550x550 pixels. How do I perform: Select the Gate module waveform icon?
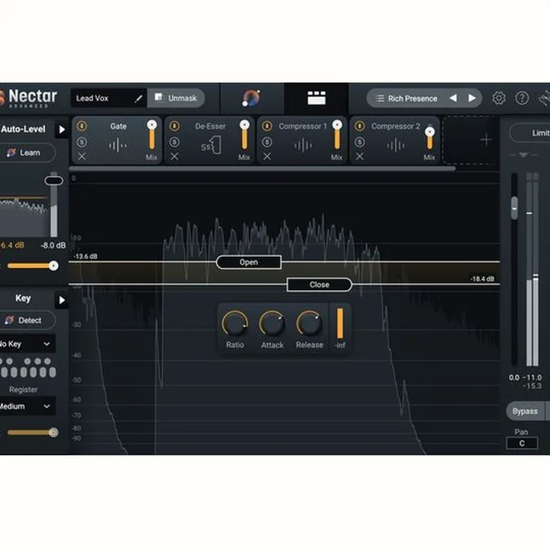[x=118, y=145]
